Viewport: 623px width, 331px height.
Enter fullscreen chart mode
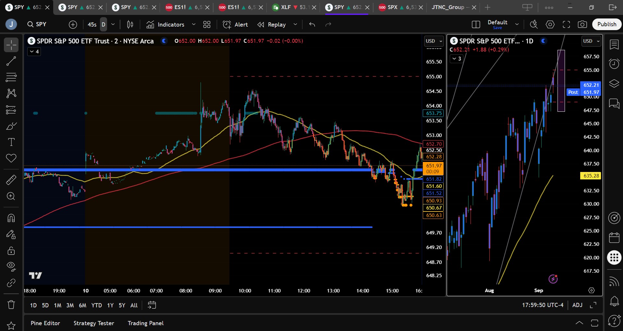tap(566, 24)
